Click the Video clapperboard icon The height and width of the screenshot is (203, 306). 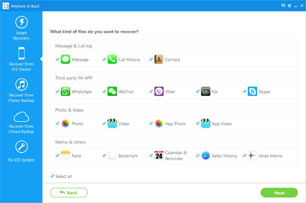tap(112, 124)
